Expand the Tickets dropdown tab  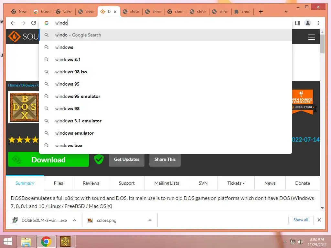(x=236, y=183)
